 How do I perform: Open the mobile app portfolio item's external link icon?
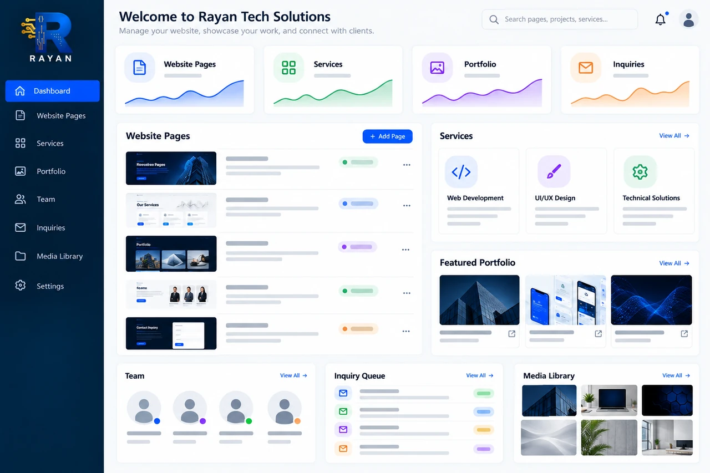point(599,334)
